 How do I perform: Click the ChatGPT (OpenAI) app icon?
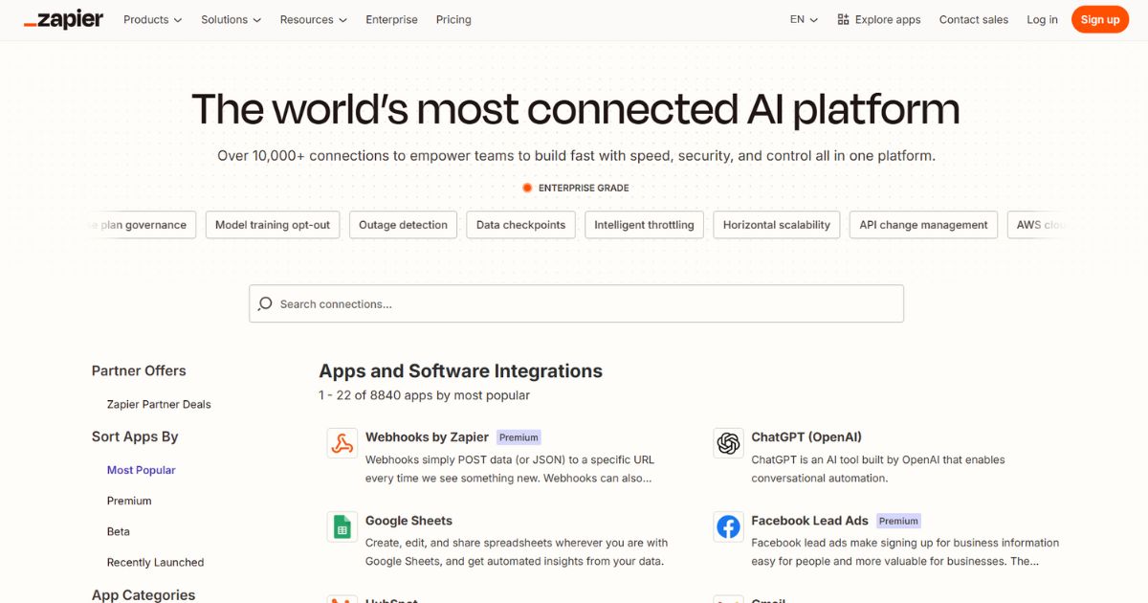click(728, 443)
